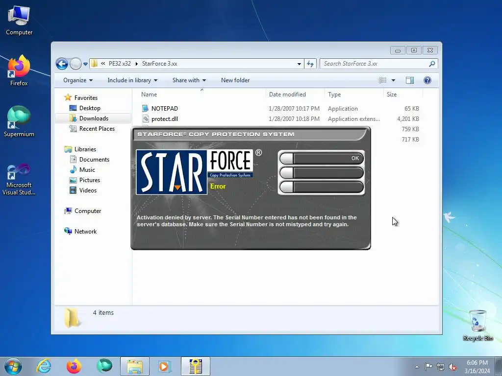The image size is (502, 376).
Task: Open Microsoft Visual Studio desktop shortcut
Action: click(x=19, y=179)
